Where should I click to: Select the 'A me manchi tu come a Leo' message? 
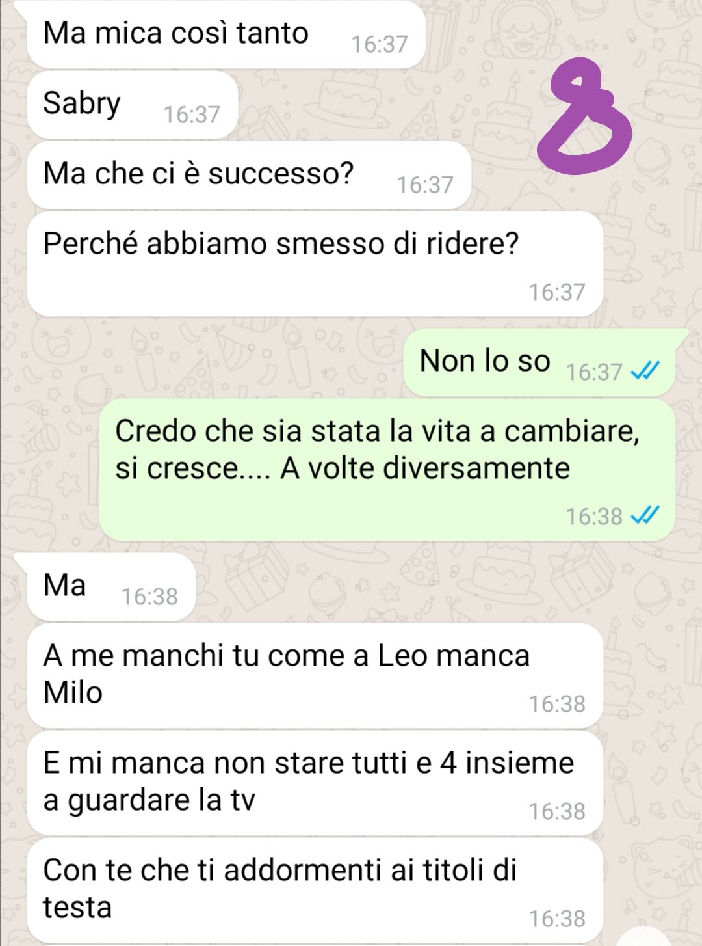[315, 675]
